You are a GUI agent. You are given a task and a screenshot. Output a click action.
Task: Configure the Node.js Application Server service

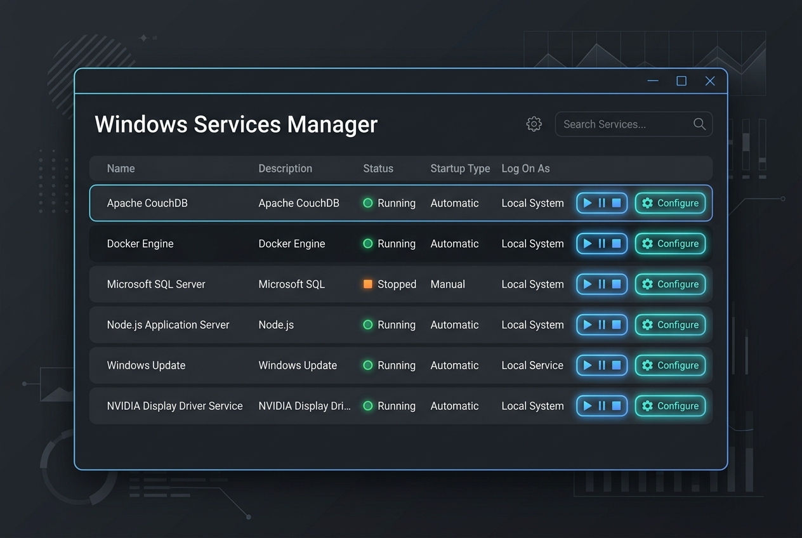coord(670,325)
